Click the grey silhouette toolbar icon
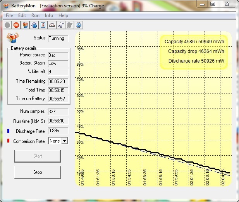 (70, 25)
